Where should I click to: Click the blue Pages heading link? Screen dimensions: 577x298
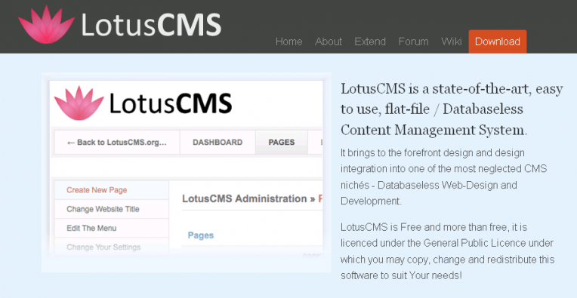pyautogui.click(x=201, y=235)
